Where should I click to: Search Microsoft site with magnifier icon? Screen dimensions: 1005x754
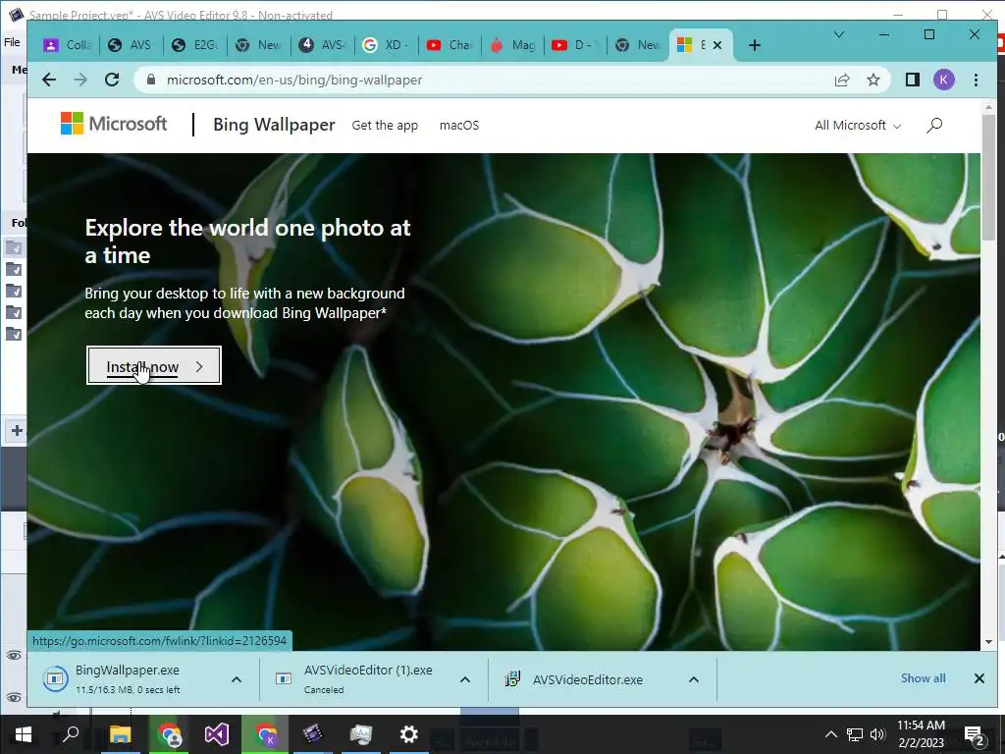click(x=934, y=125)
